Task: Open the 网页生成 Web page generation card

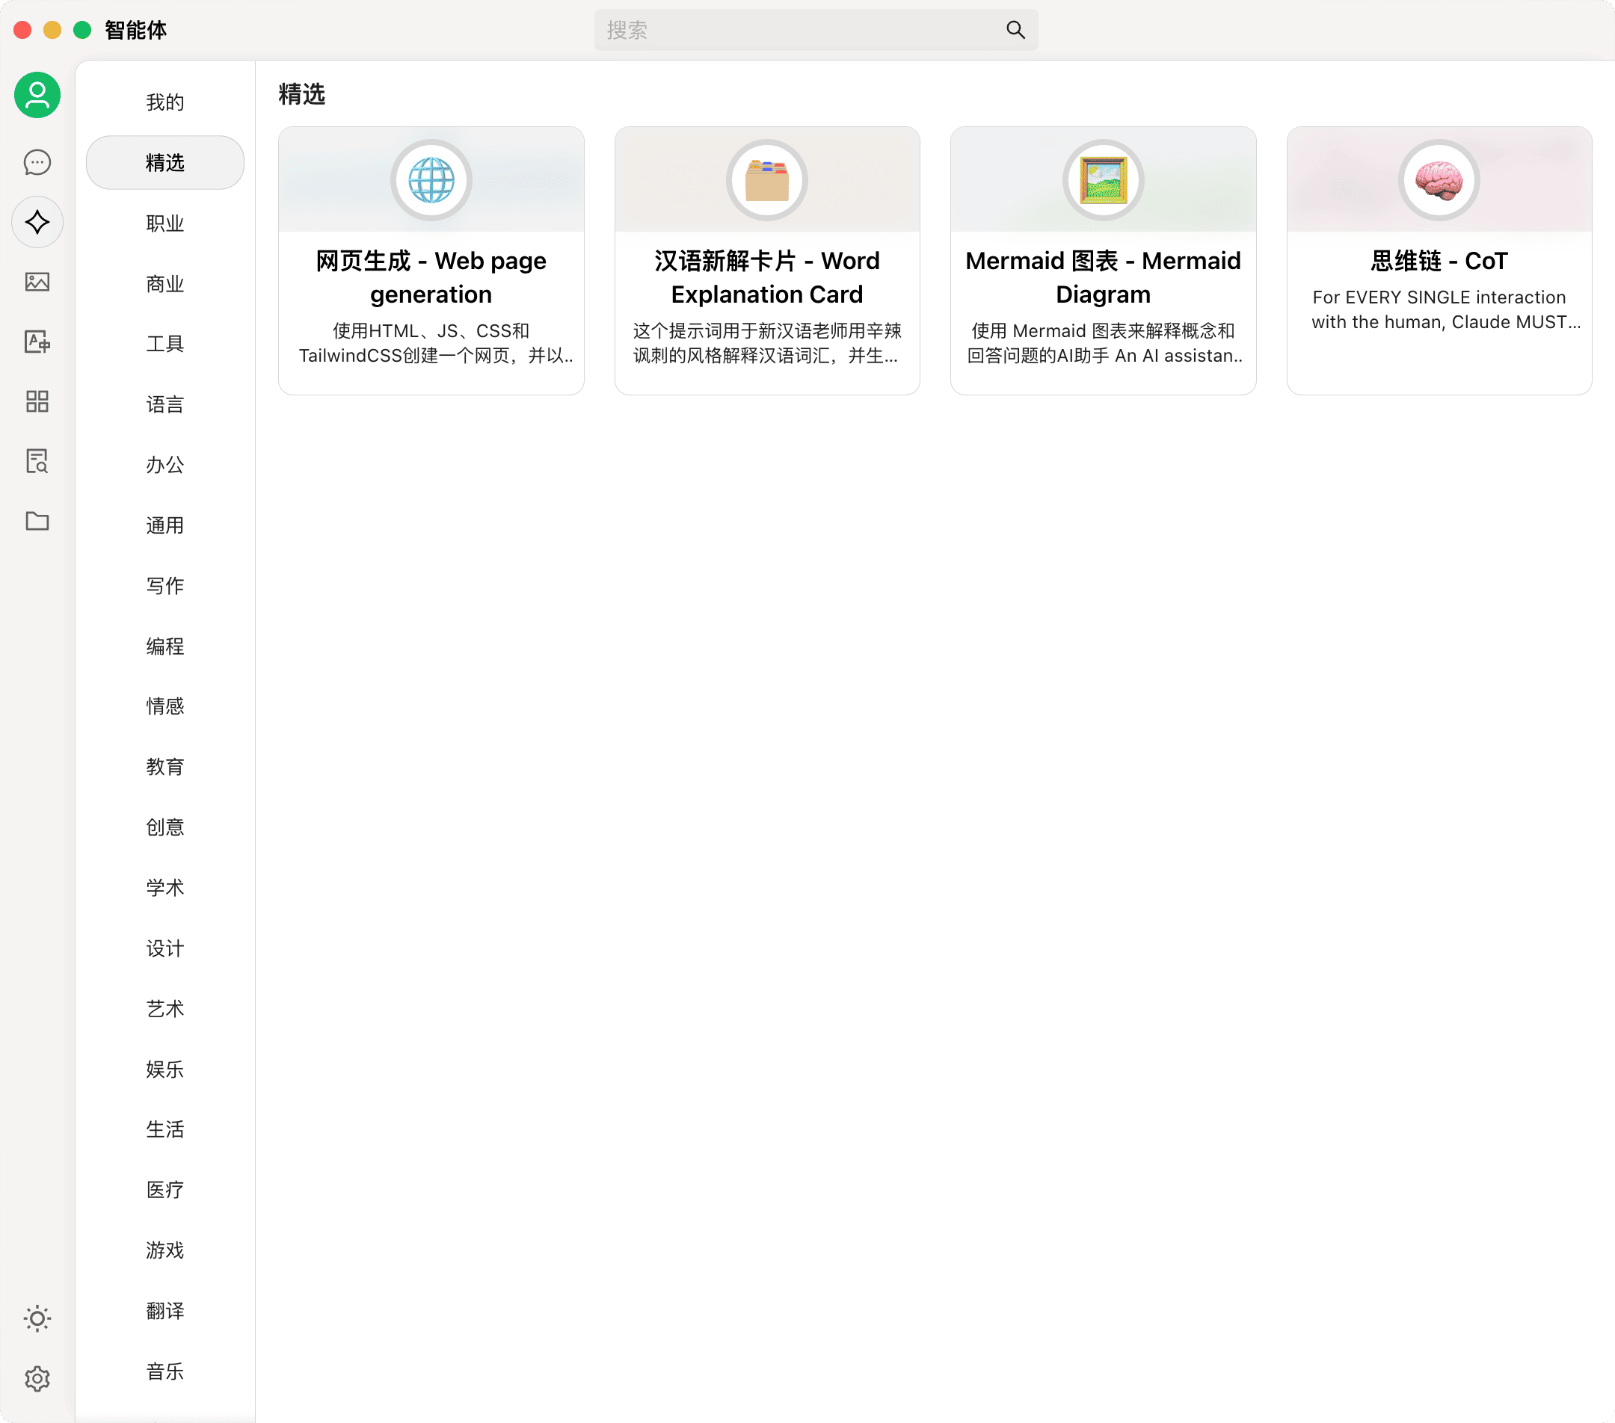Action: (x=431, y=261)
